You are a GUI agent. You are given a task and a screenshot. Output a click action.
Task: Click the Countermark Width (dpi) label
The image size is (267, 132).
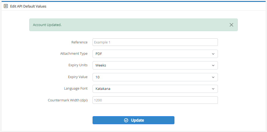(68, 100)
